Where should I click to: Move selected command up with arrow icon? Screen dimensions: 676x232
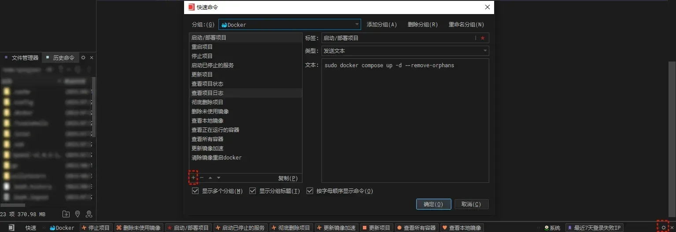(x=210, y=178)
